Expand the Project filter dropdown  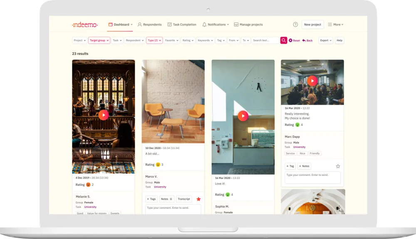point(79,41)
